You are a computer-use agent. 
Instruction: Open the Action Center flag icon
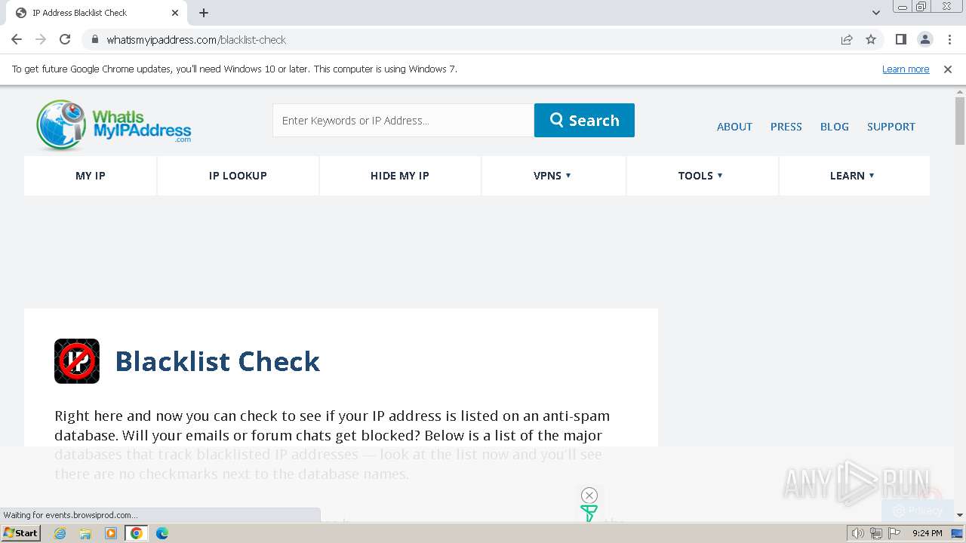[894, 533]
